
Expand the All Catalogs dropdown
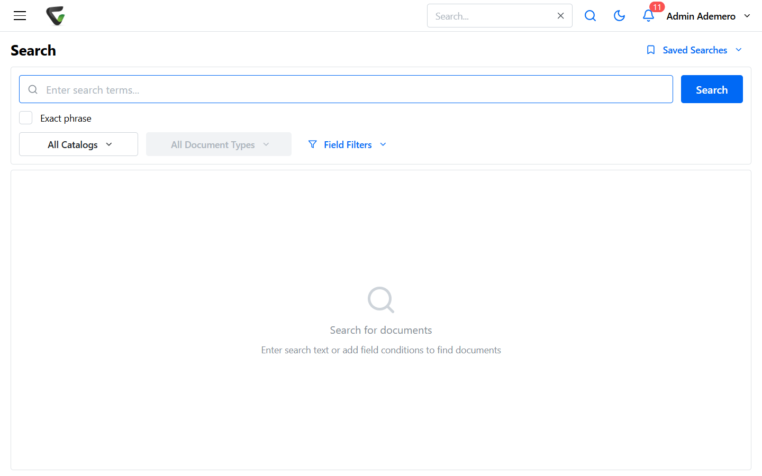click(78, 144)
